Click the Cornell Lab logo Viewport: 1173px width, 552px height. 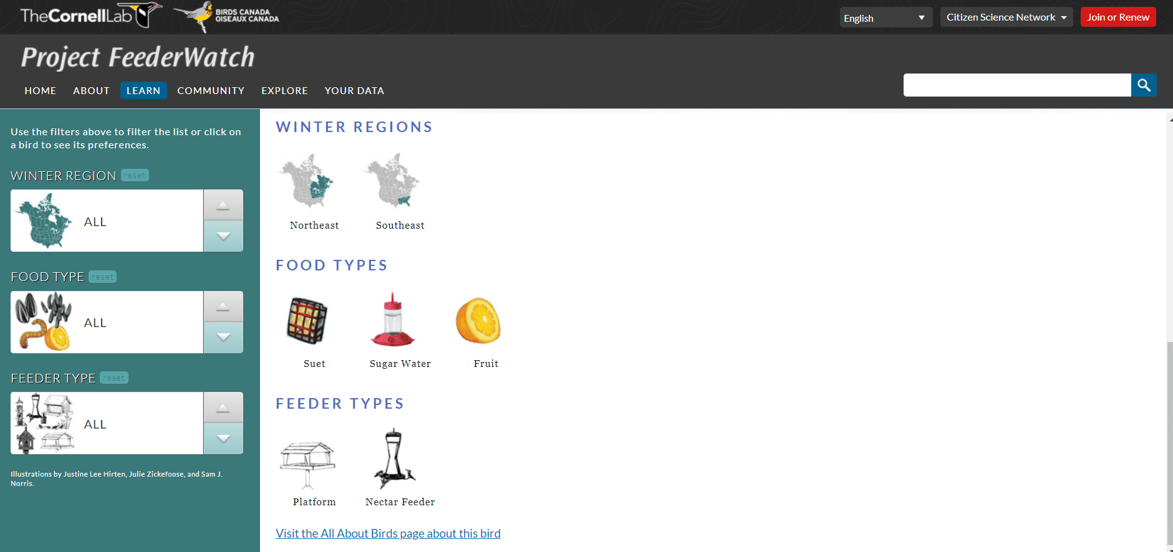pyautogui.click(x=91, y=15)
